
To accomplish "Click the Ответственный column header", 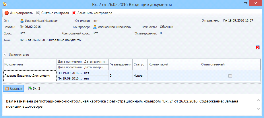I will pos(230,64).
